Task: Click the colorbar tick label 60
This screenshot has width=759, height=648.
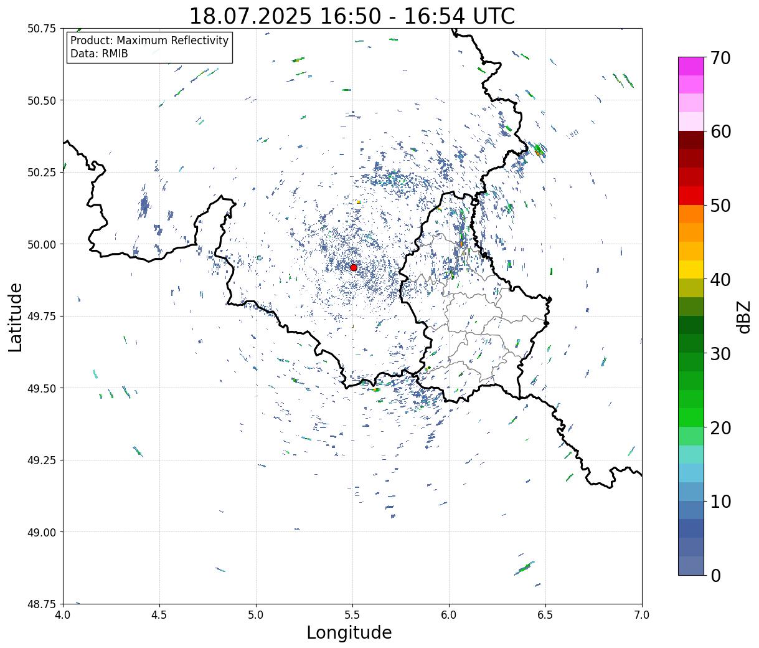Action: point(720,131)
